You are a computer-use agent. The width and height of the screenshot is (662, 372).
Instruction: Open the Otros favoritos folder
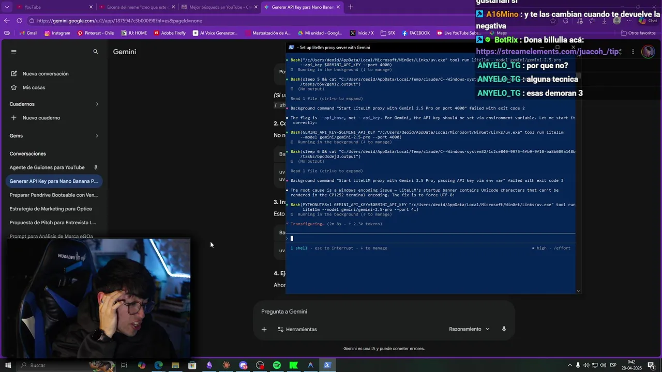point(638,33)
